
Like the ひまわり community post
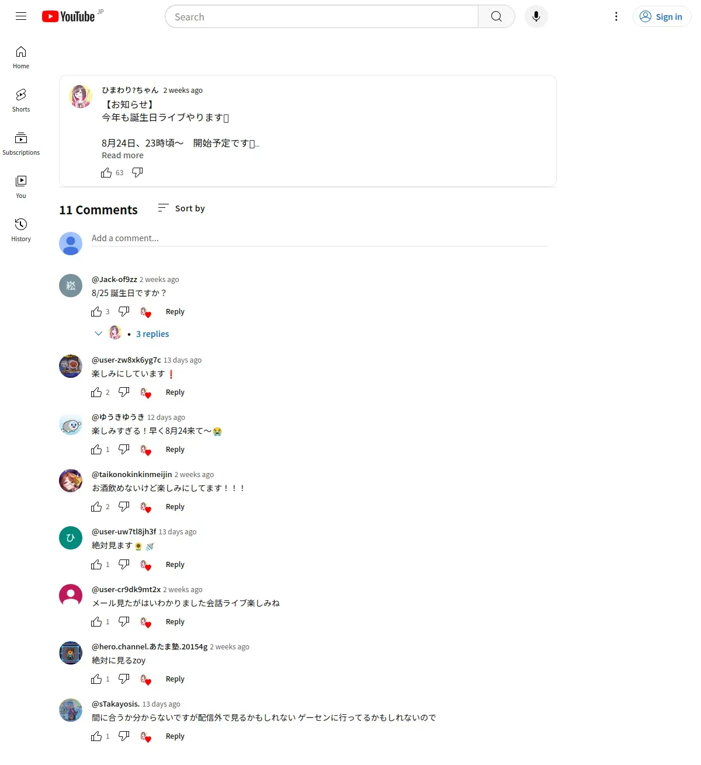[x=106, y=173]
